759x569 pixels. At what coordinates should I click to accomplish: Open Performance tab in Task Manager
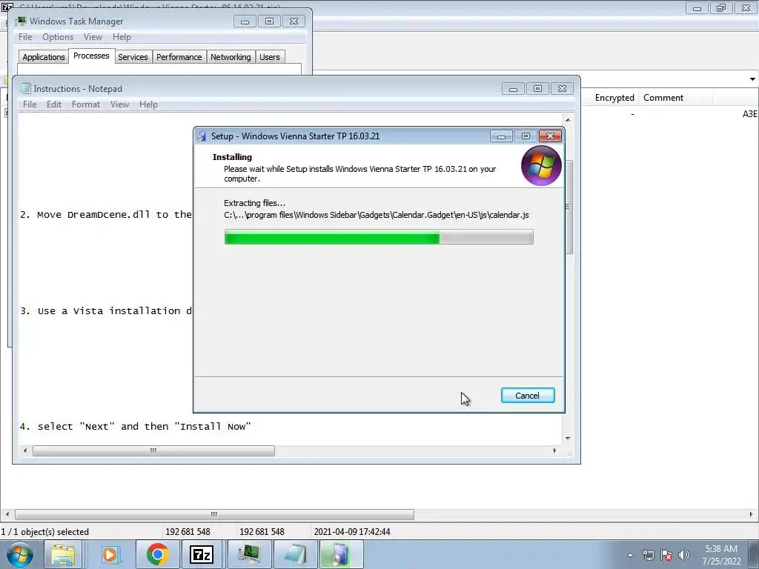(179, 57)
